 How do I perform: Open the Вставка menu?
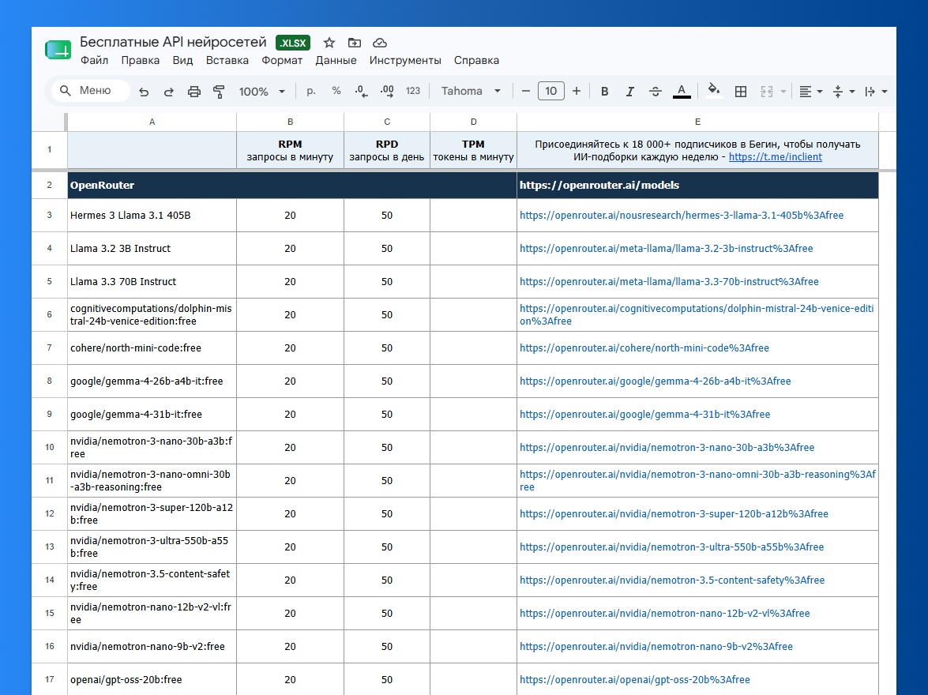click(227, 60)
